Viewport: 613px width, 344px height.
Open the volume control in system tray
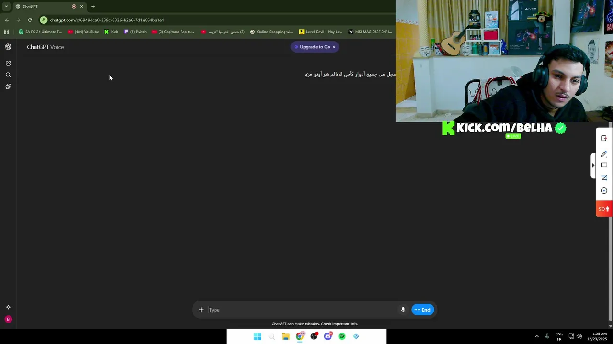579,336
